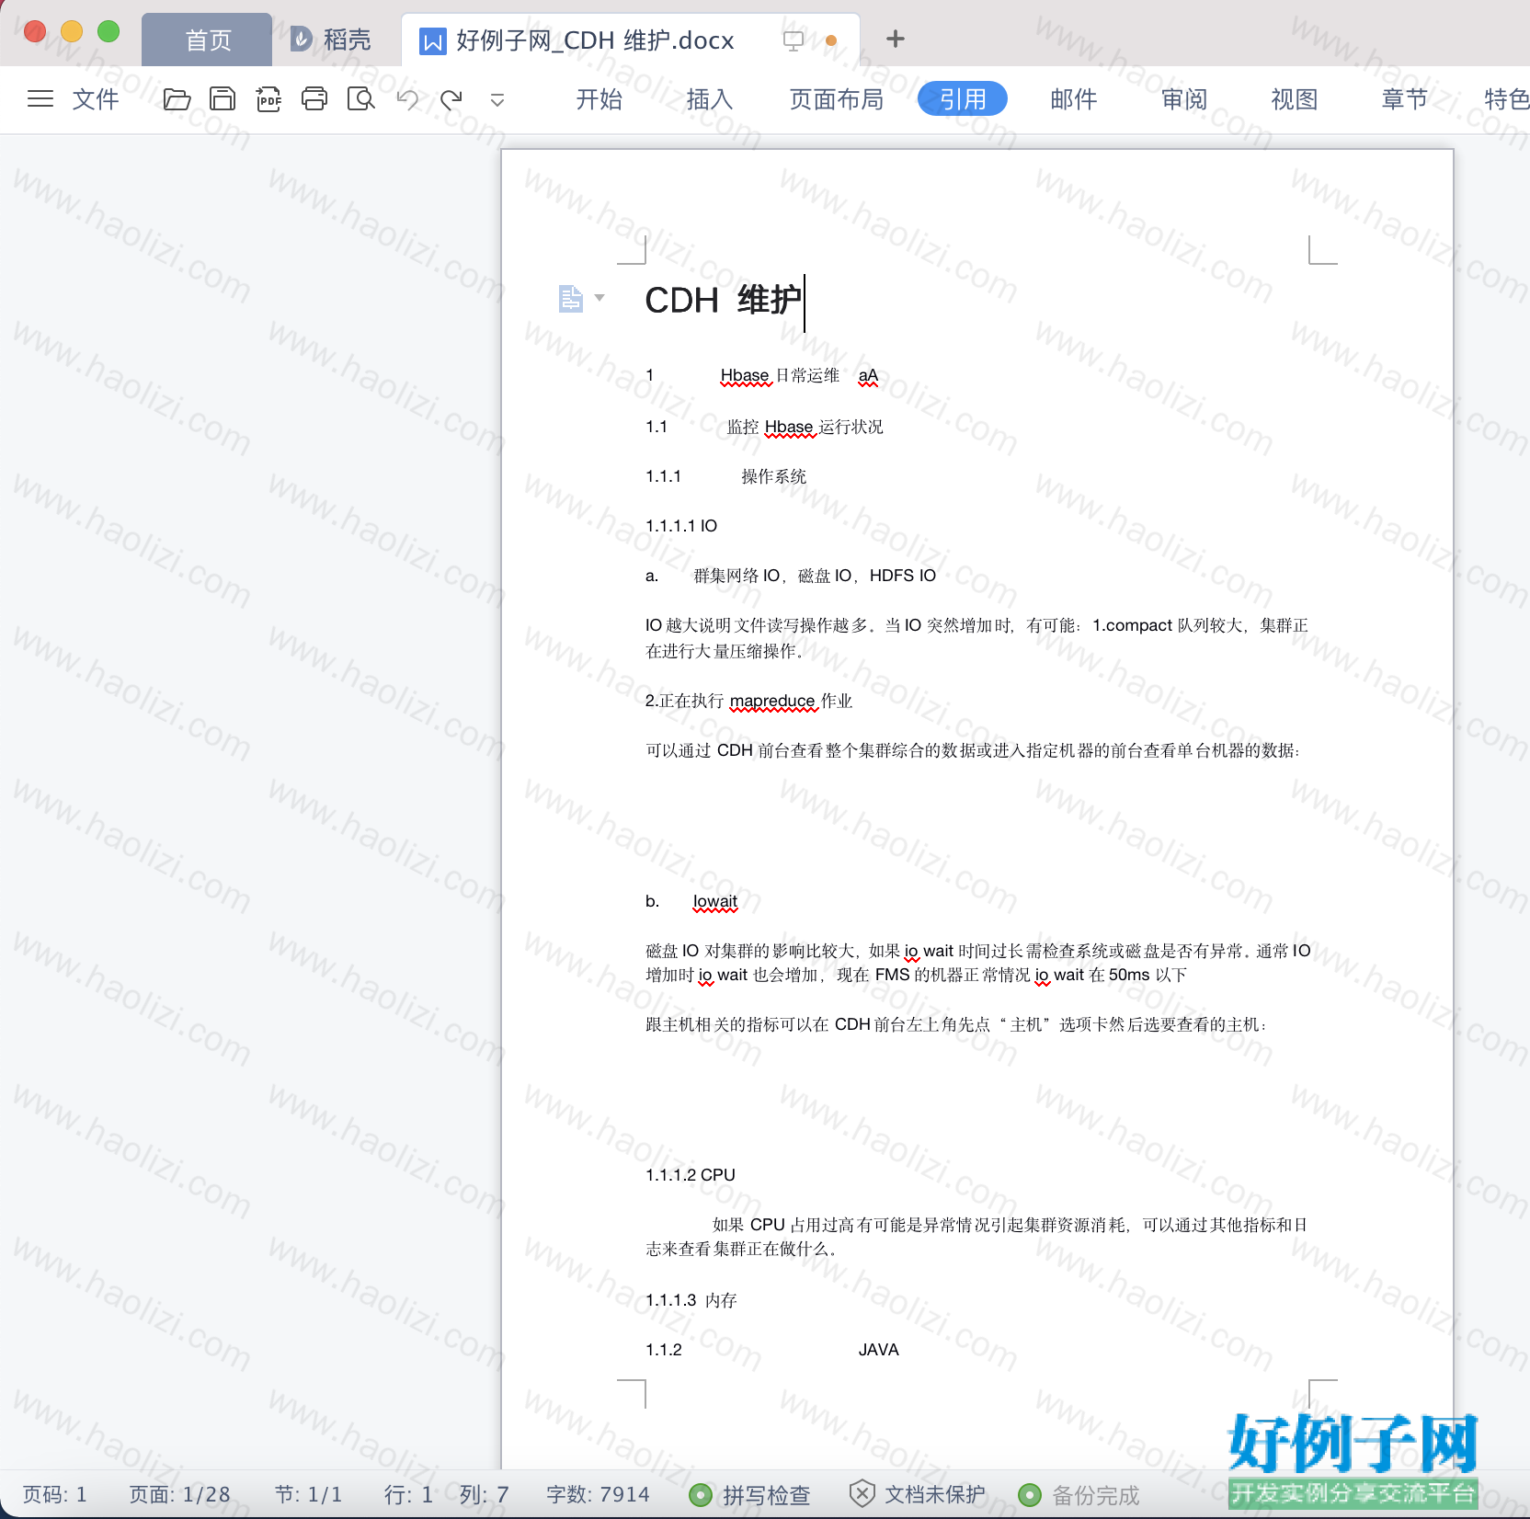1530x1519 pixels.
Task: Go to the 首页 tab
Action: (x=207, y=40)
